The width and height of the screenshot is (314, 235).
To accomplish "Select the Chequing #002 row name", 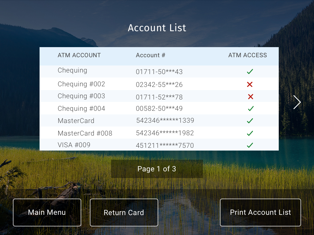I will 81,84.
